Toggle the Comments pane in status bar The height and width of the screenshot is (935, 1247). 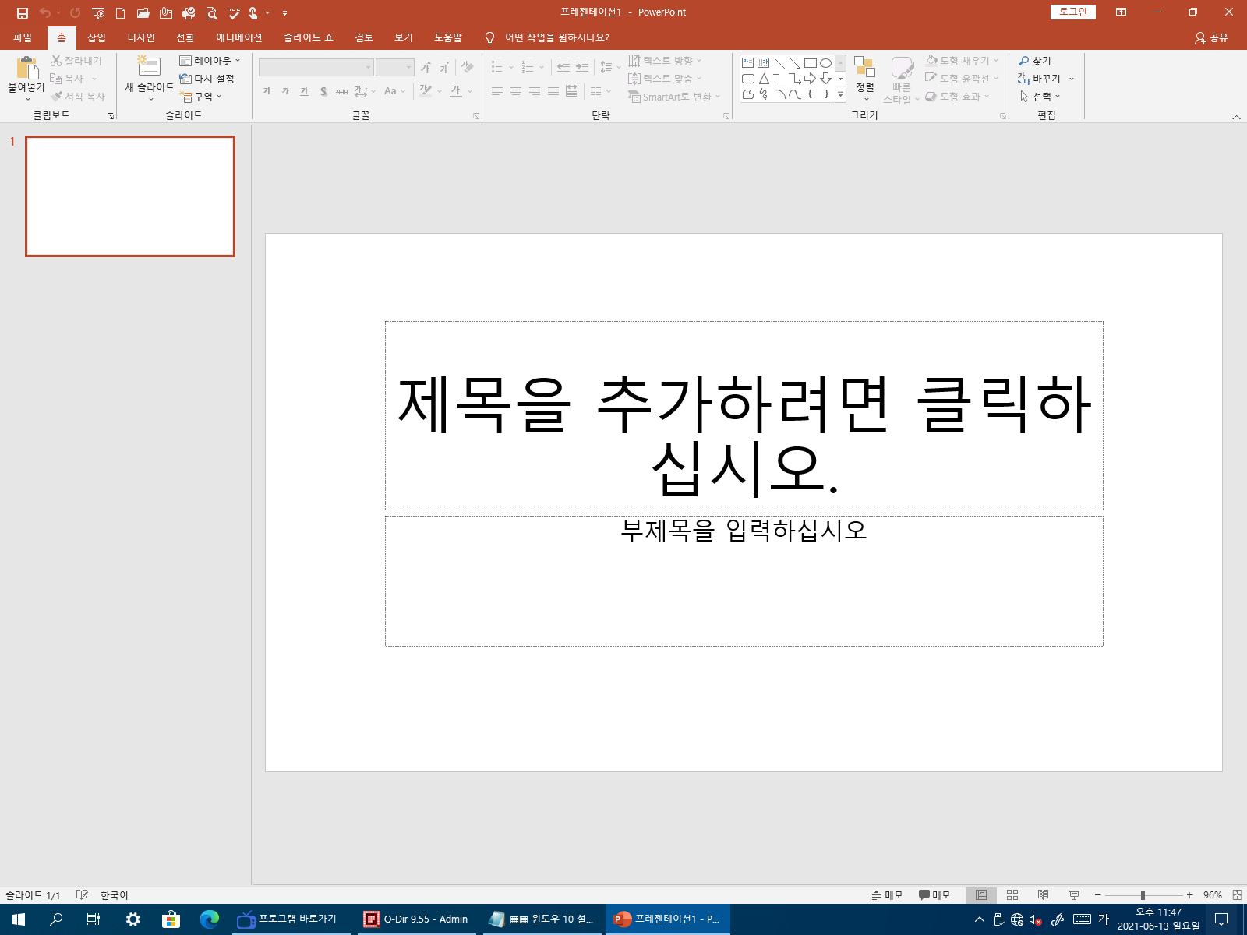point(934,895)
